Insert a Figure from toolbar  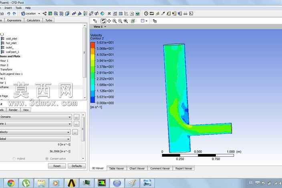pyautogui.click(x=137, y=14)
